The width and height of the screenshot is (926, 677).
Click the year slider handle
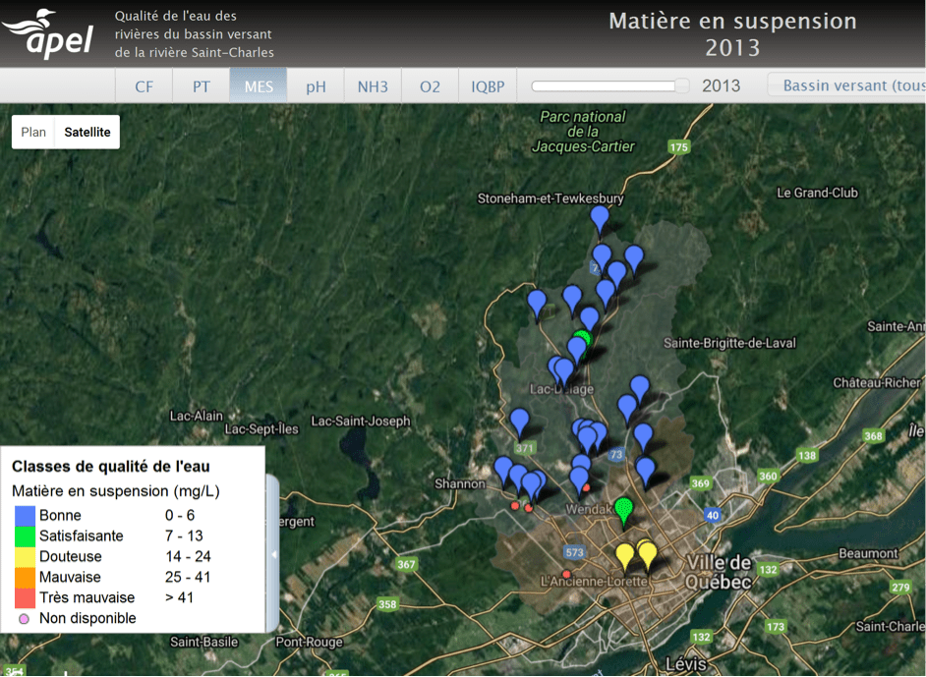pyautogui.click(x=681, y=86)
